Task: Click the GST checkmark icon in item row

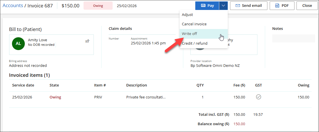Action: [259, 97]
